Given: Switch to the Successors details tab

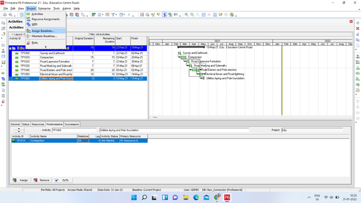Looking at the screenshot, I should click(72, 125).
